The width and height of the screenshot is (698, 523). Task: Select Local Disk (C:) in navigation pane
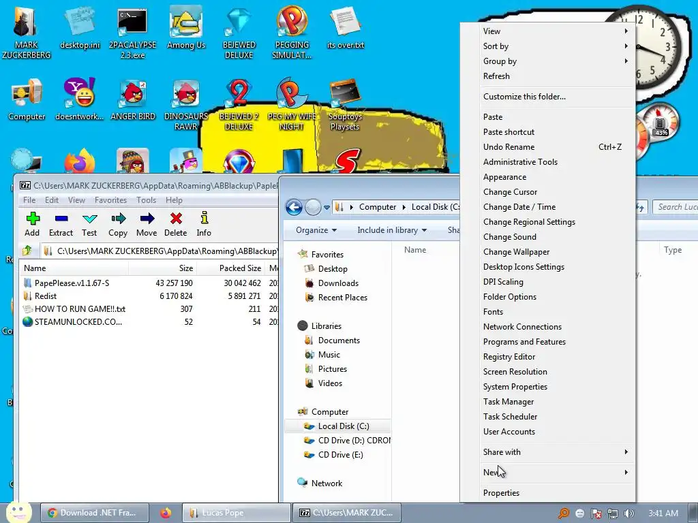[x=337, y=426]
